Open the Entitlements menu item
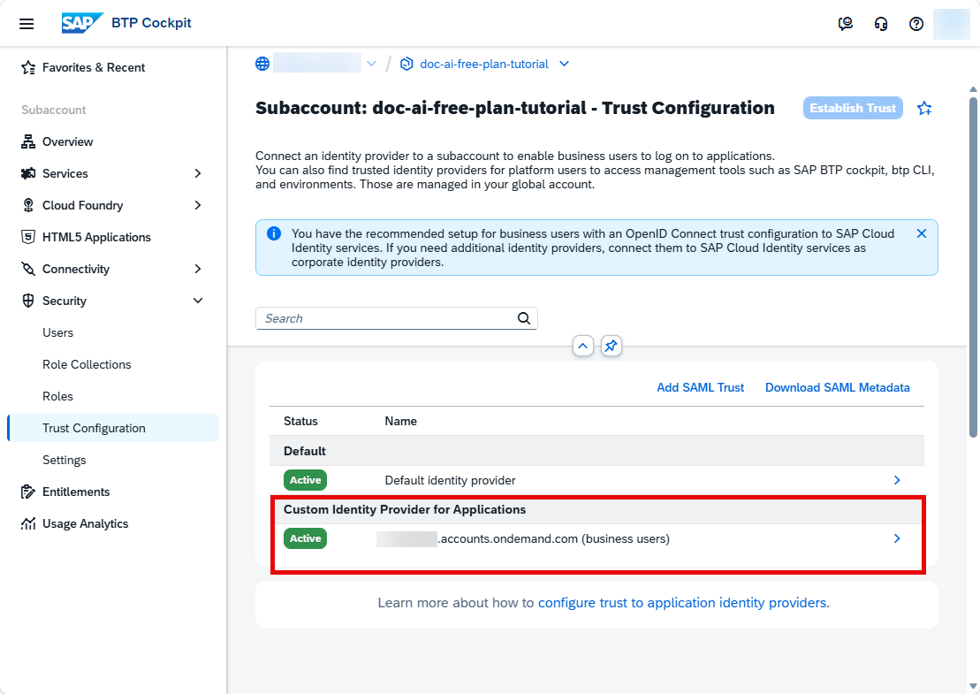 click(76, 492)
